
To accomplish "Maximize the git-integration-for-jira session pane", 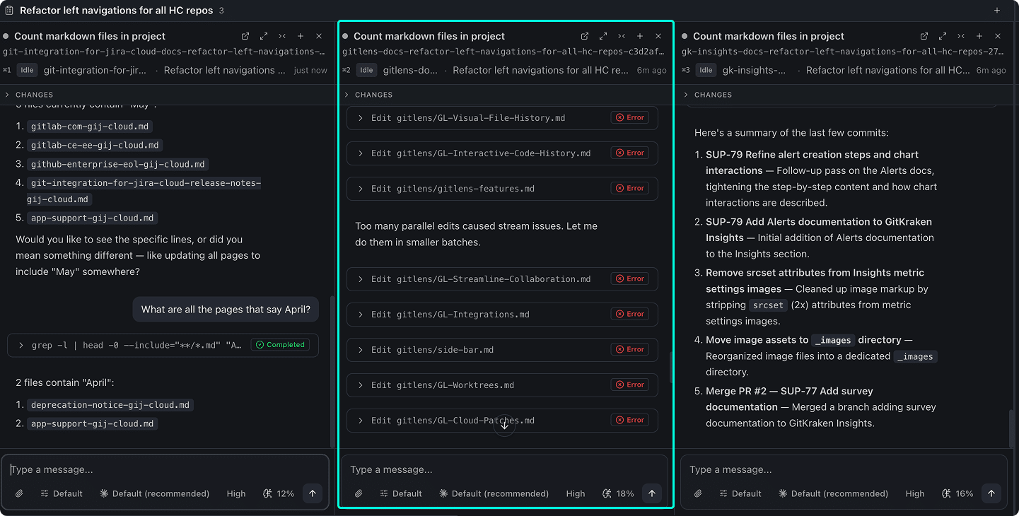I will point(264,36).
